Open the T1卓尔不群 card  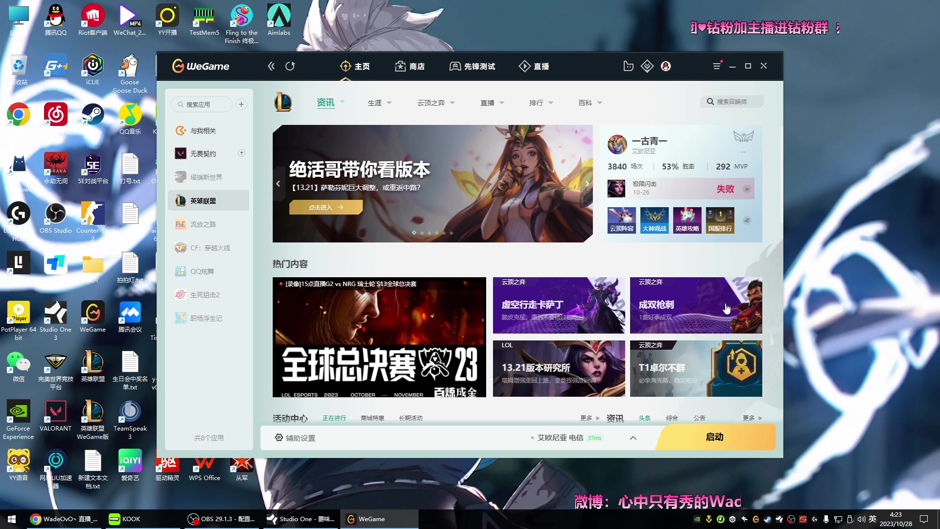point(696,368)
